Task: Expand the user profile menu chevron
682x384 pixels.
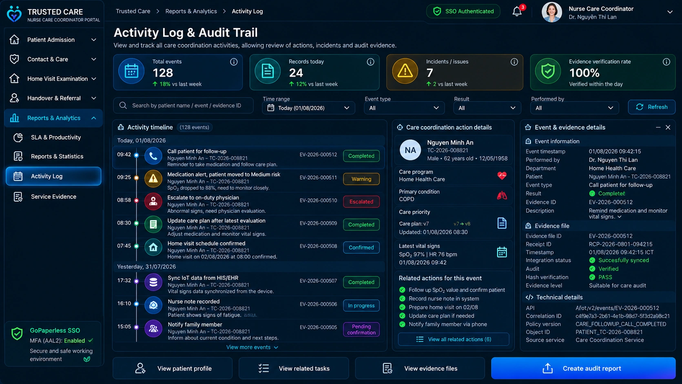Action: (x=670, y=12)
